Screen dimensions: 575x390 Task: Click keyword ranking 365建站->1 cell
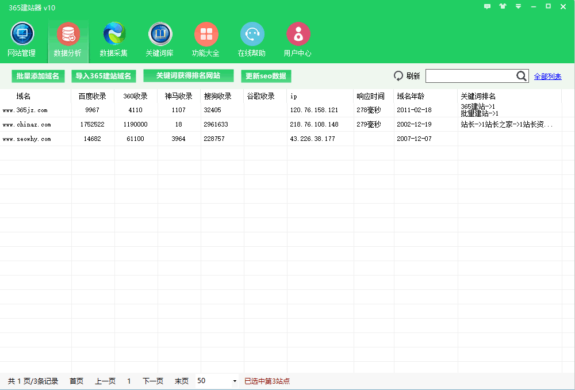(480, 110)
